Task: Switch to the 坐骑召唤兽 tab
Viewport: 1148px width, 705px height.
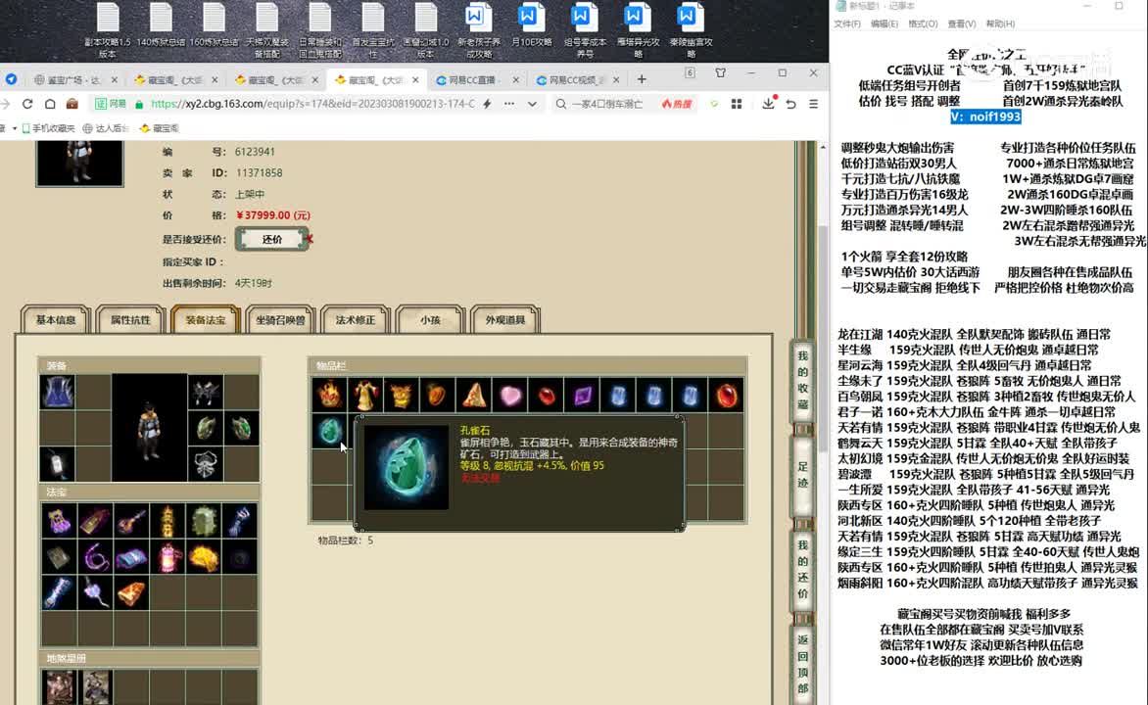Action: [280, 320]
